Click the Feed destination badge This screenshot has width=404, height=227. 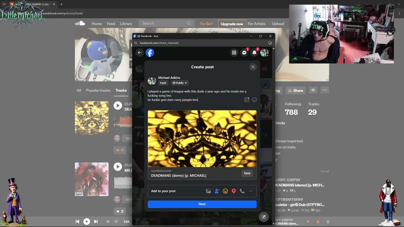click(163, 83)
